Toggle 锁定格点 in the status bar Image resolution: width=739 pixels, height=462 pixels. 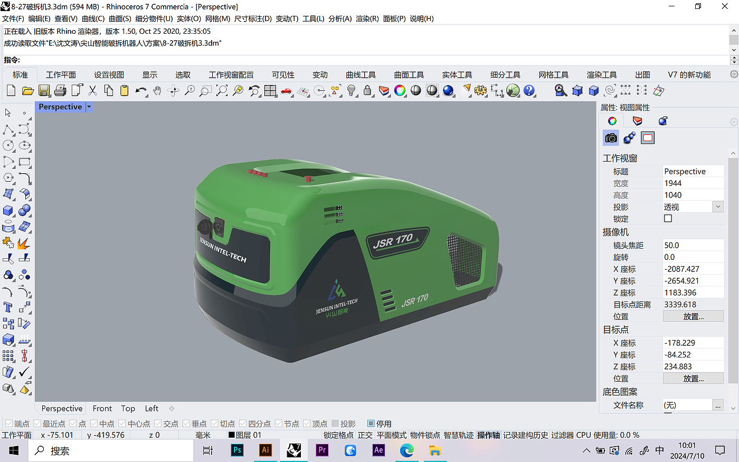point(338,435)
